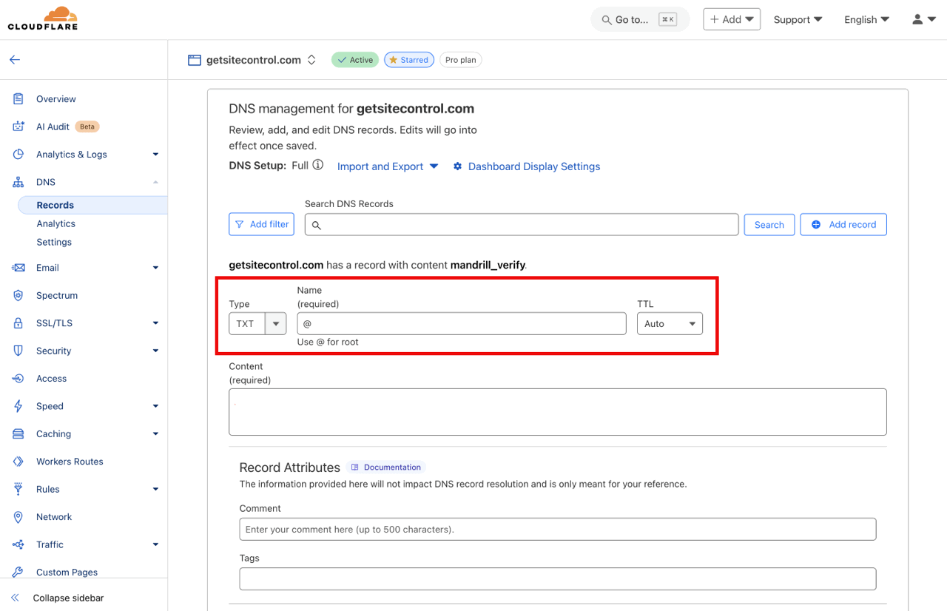Screen dimensions: 947x611
Task: Click the DNS name field showing @
Action: (x=462, y=323)
